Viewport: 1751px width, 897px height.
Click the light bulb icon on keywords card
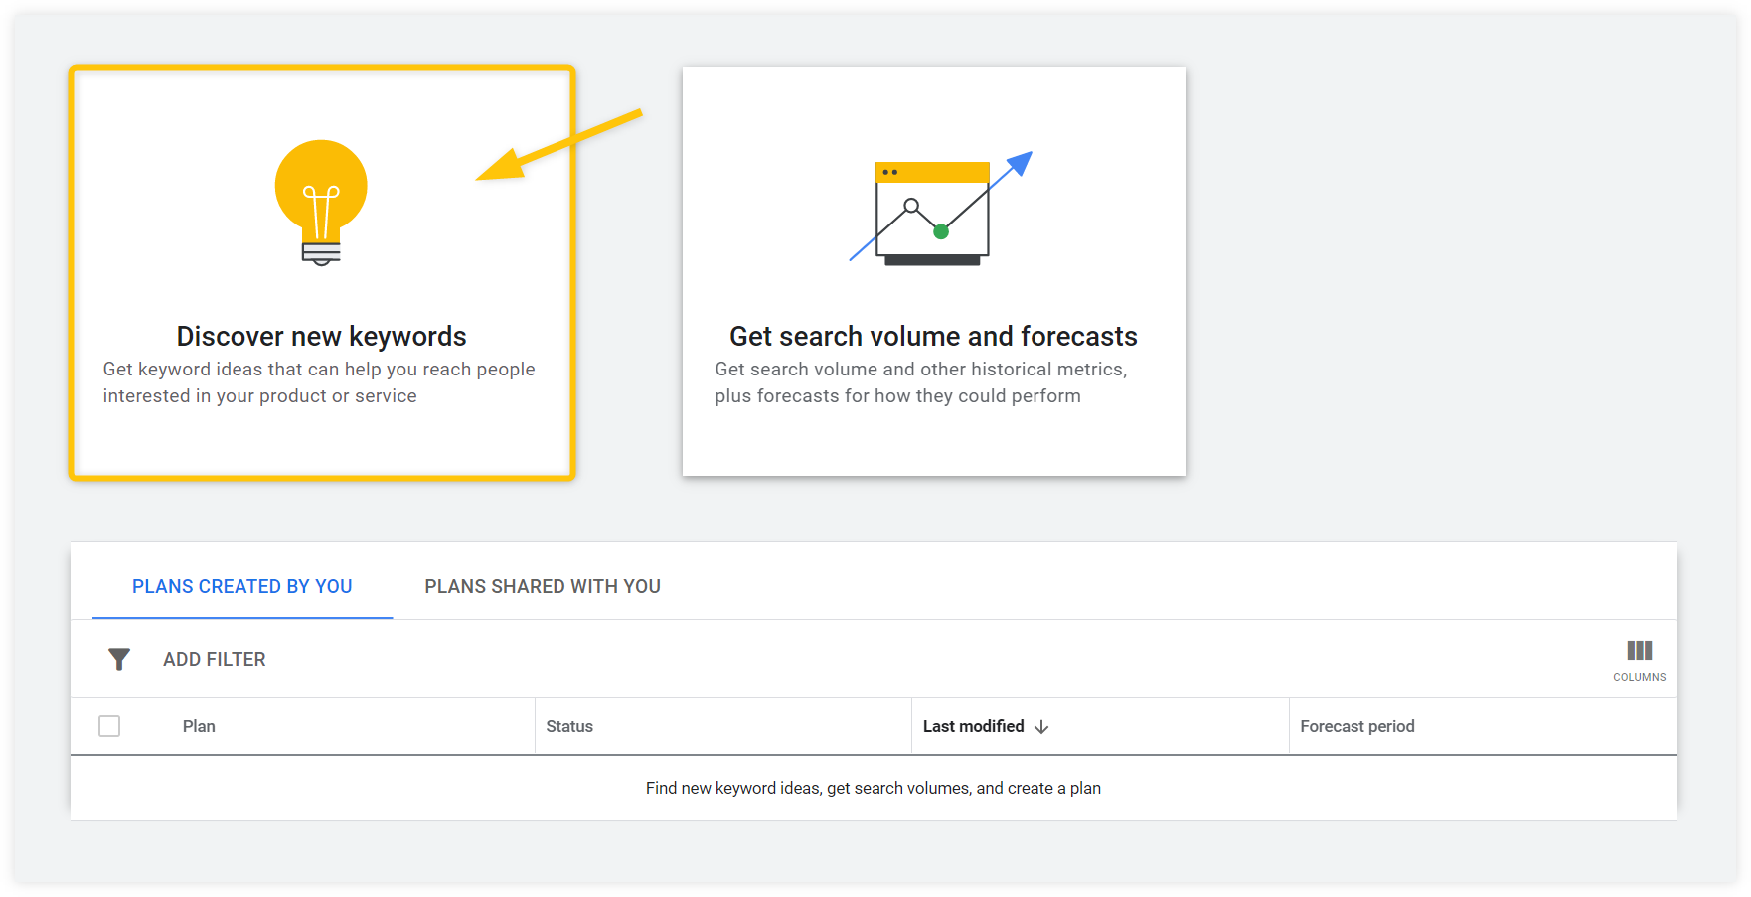[320, 202]
